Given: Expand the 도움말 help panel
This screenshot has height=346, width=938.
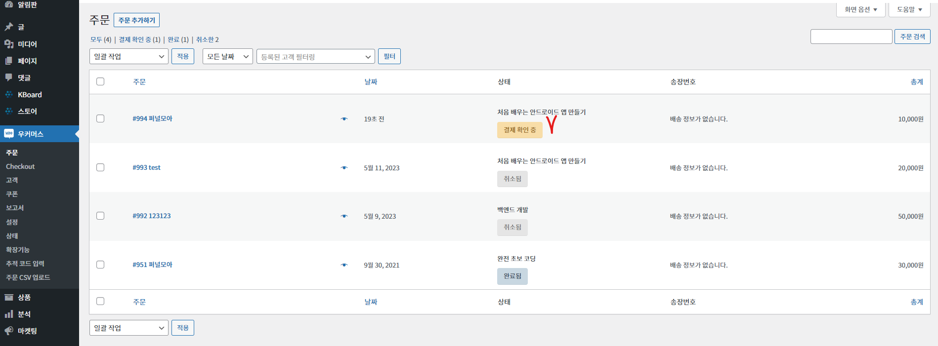Looking at the screenshot, I should [x=909, y=9].
